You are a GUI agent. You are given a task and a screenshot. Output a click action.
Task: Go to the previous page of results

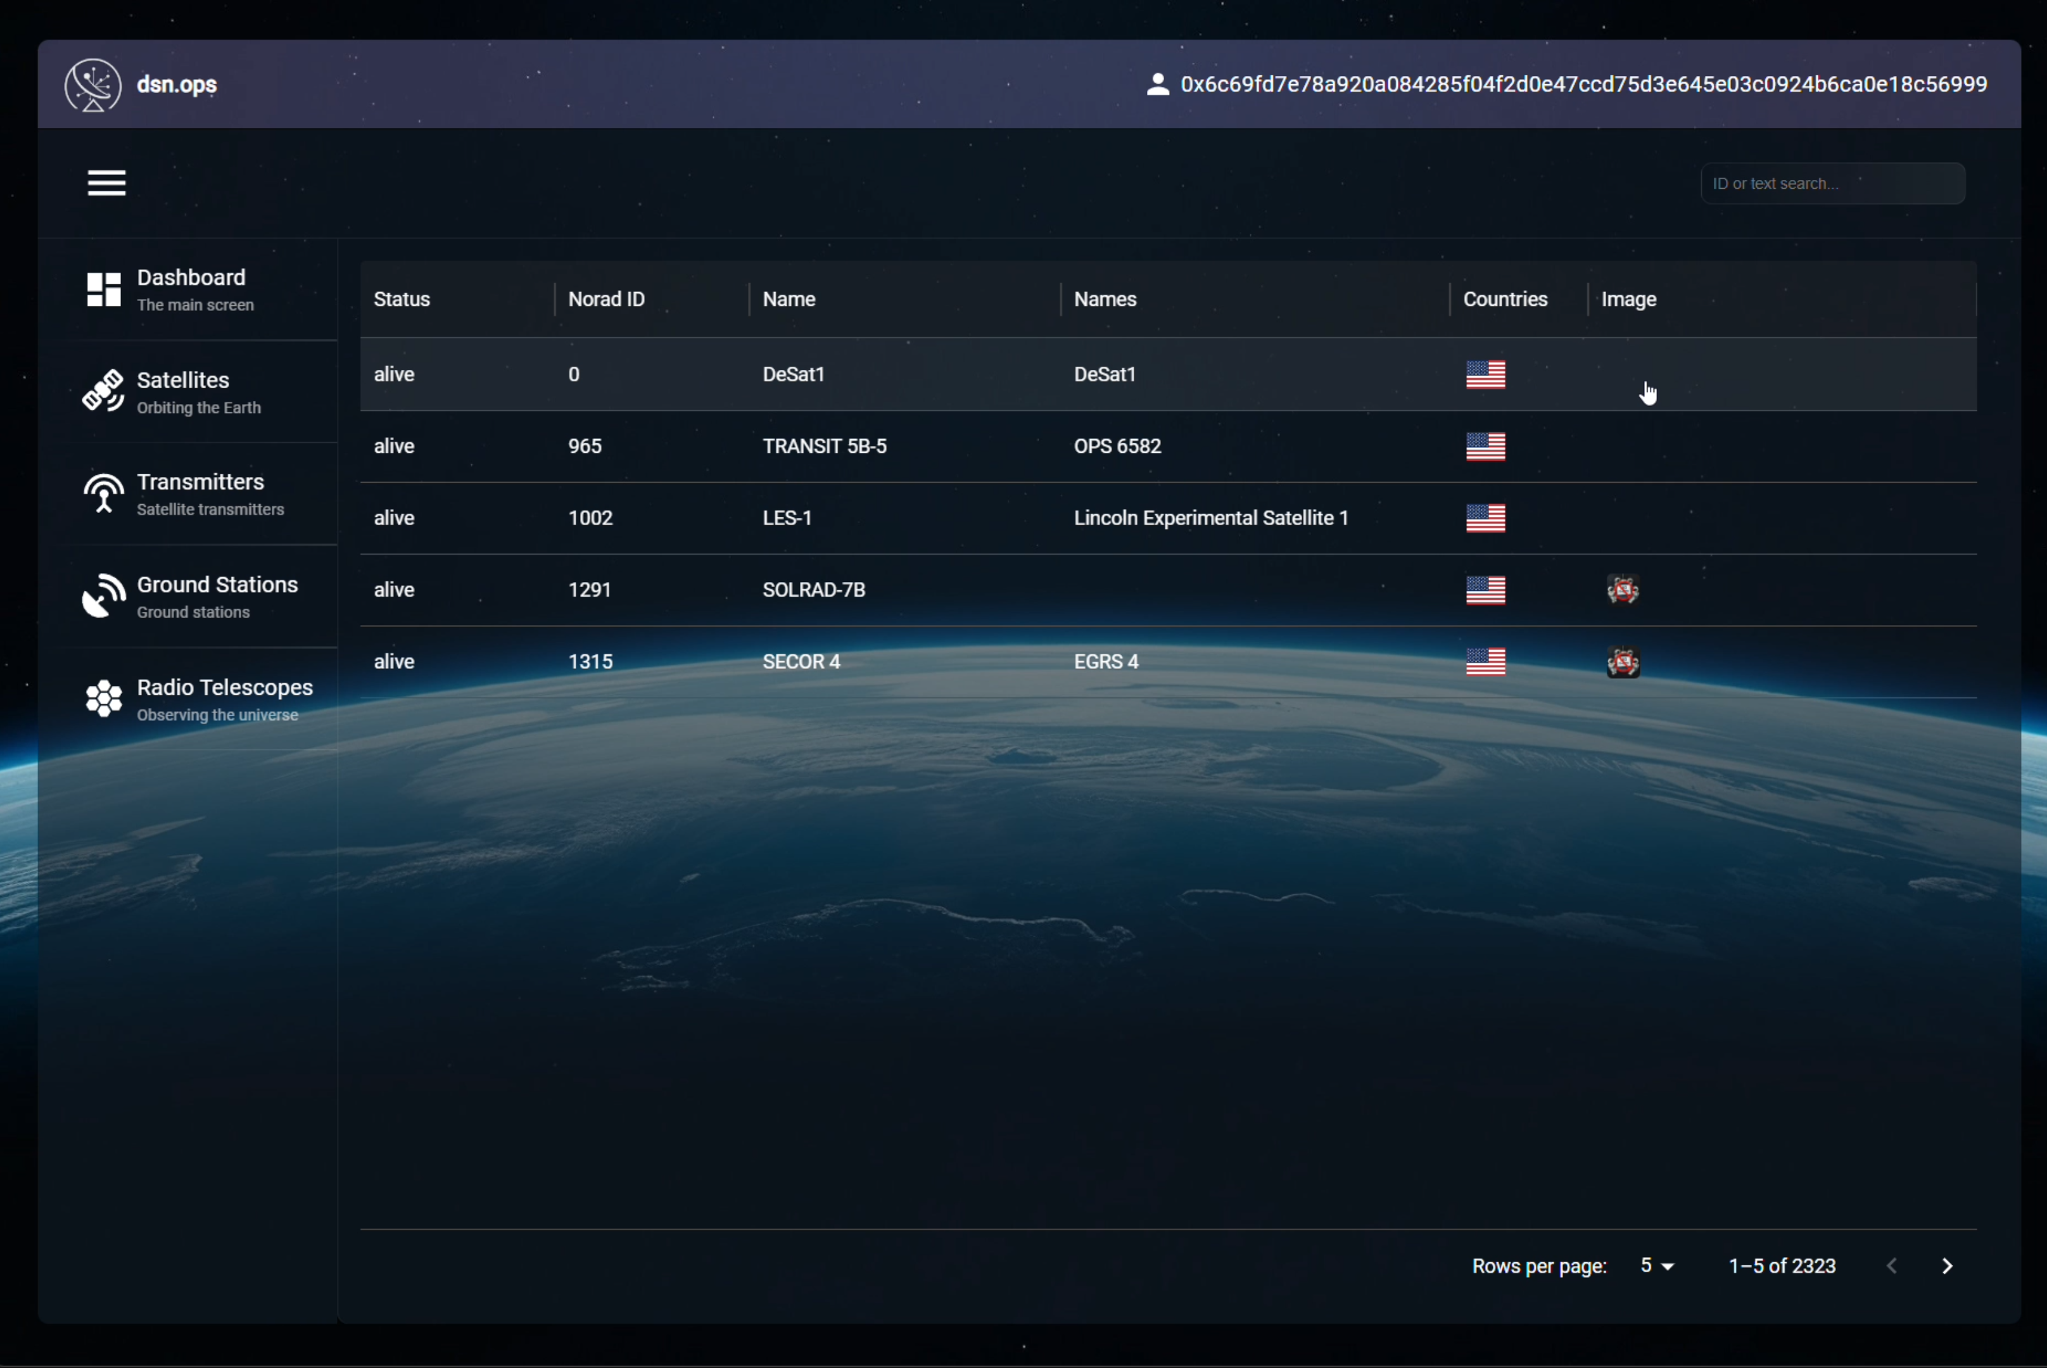(x=1892, y=1266)
